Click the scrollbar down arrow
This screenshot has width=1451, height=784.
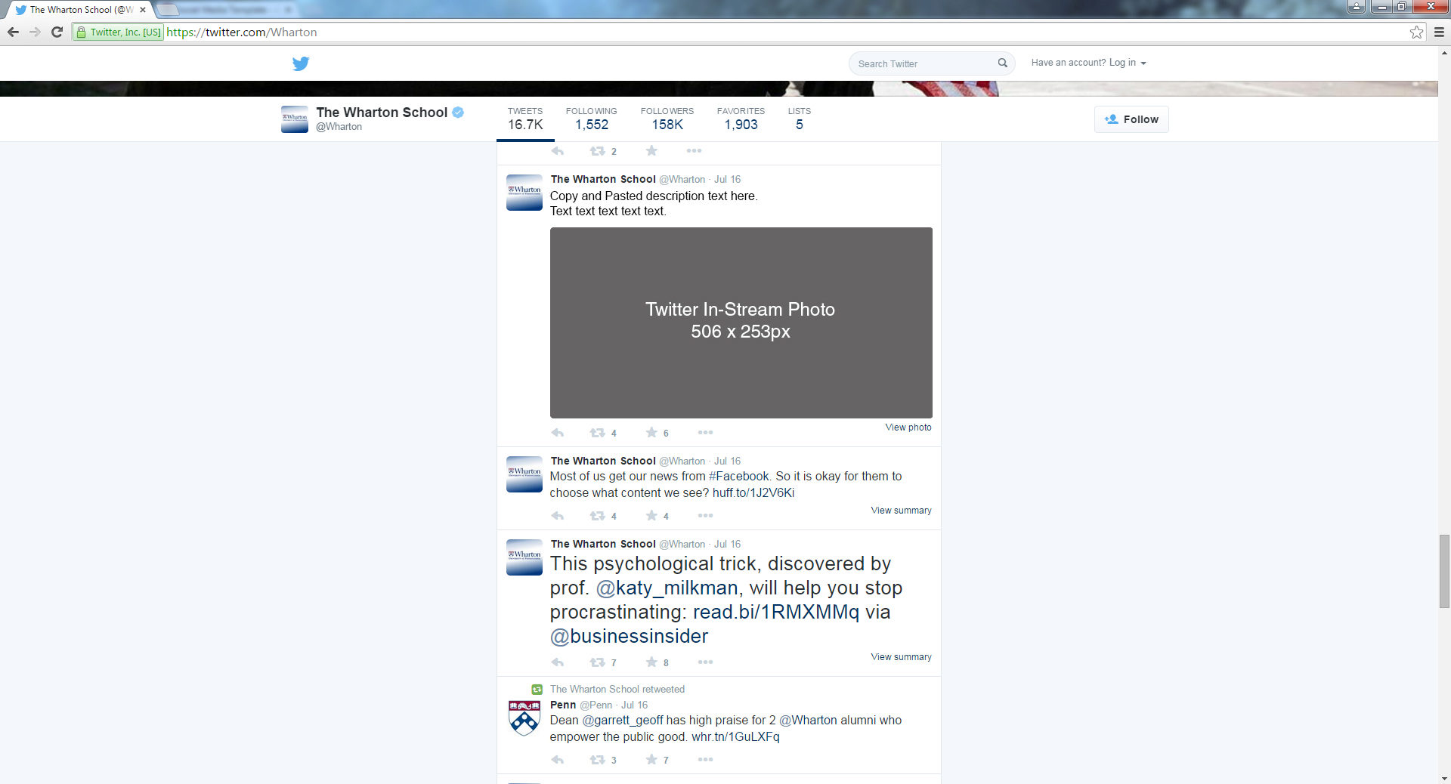[x=1444, y=778]
